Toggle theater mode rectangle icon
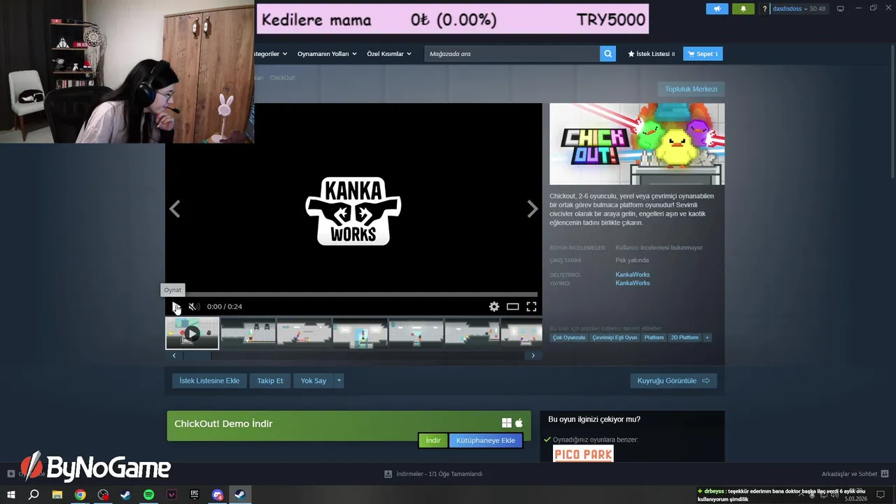 [x=512, y=307]
